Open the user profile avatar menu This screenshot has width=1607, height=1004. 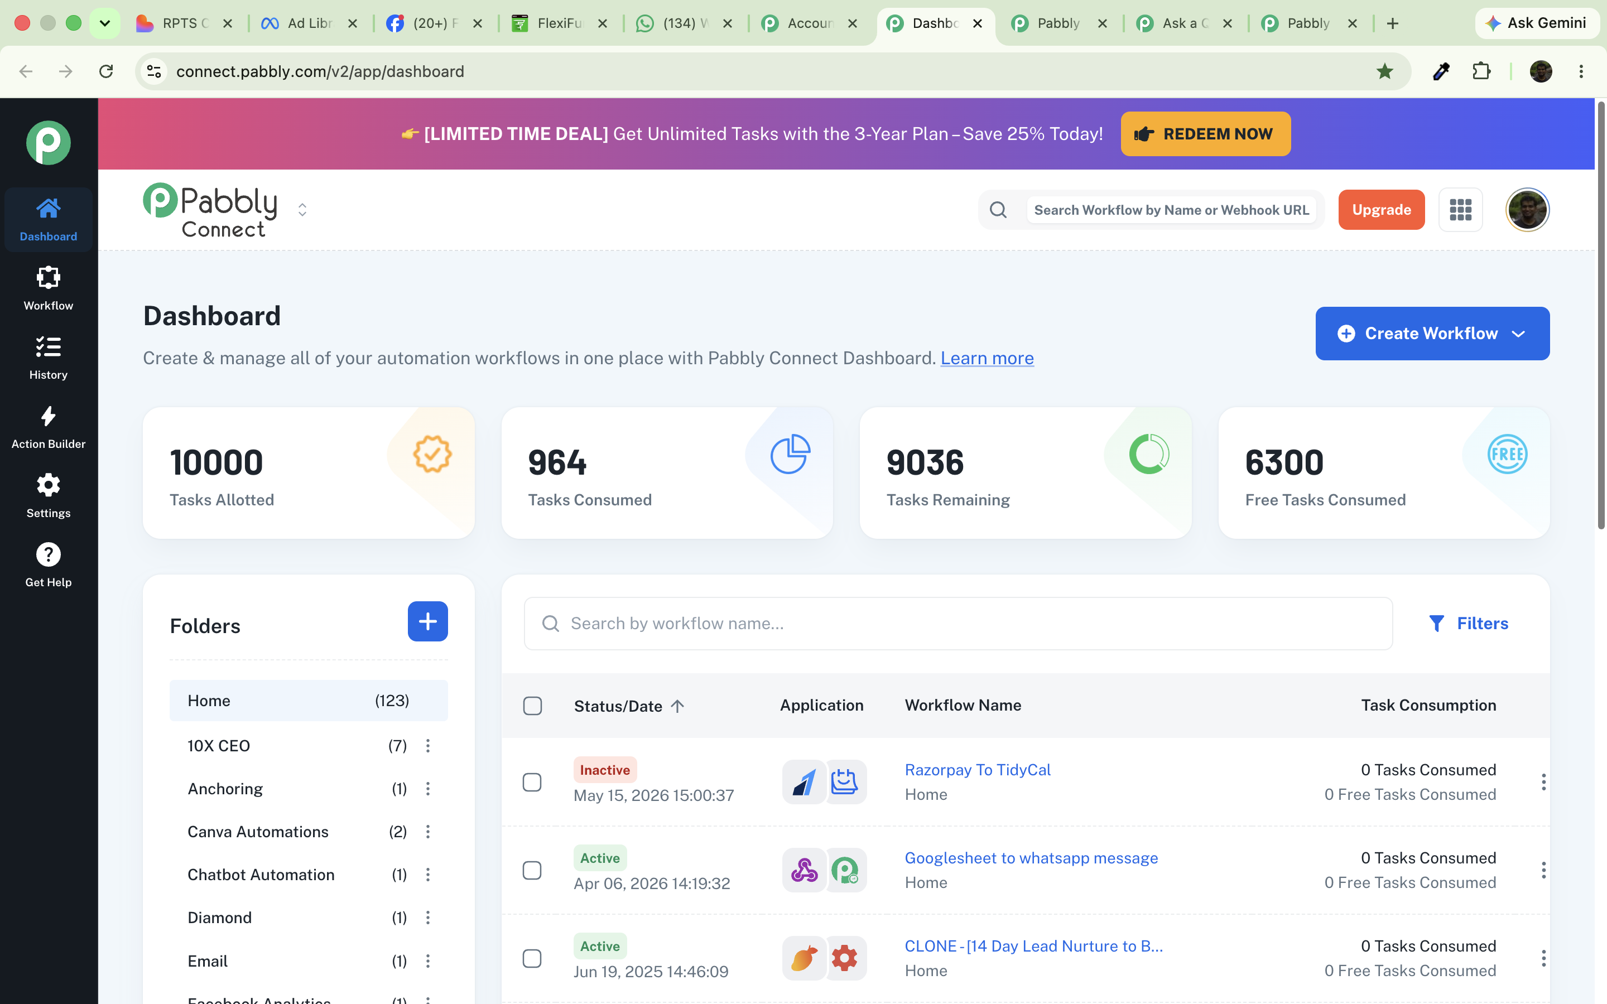(1527, 210)
